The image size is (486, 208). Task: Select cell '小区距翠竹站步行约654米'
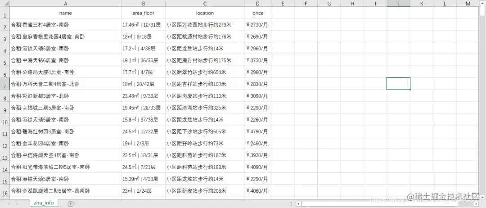click(x=205, y=72)
